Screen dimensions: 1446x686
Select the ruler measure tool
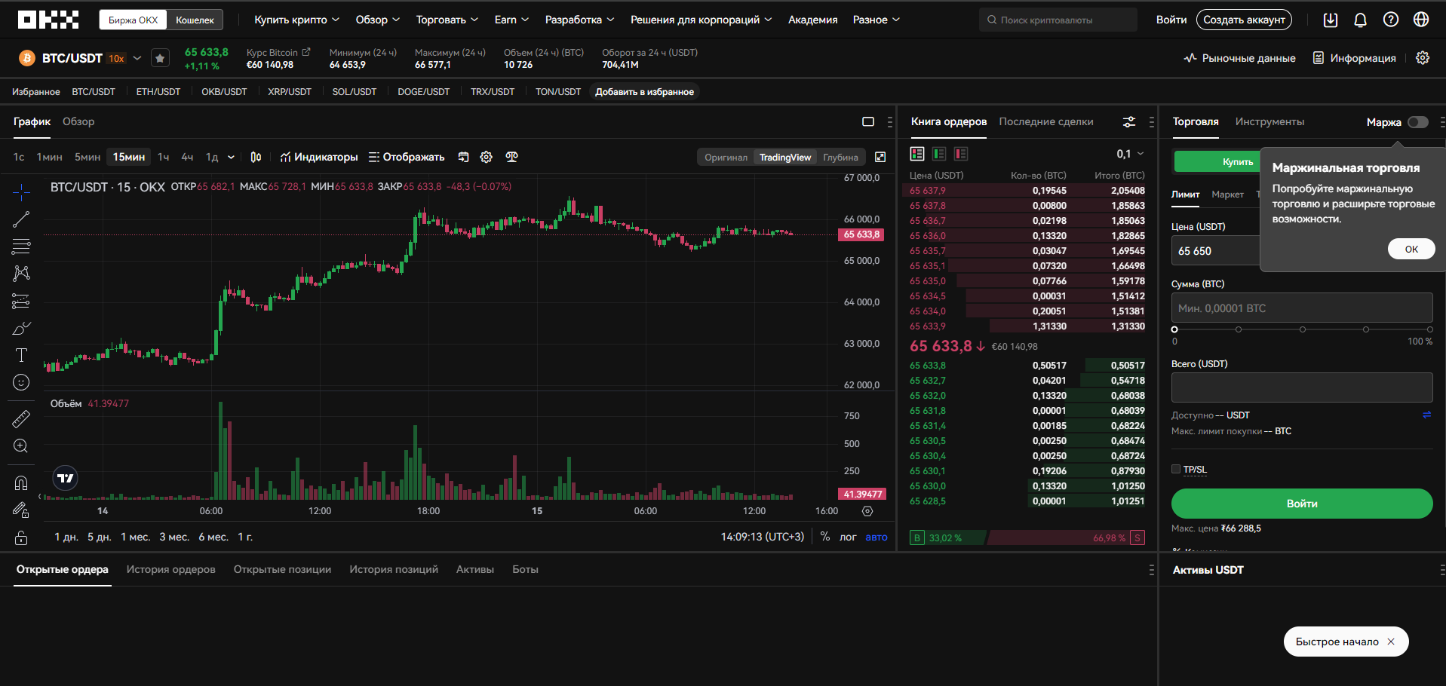point(21,418)
